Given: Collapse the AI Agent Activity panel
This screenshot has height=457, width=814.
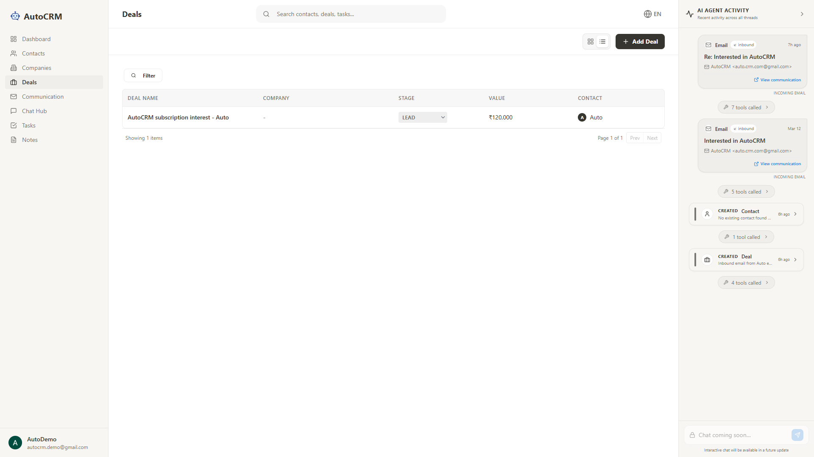Looking at the screenshot, I should 802,14.
